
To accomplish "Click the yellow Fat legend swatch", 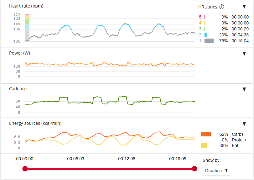I will (204, 146).
